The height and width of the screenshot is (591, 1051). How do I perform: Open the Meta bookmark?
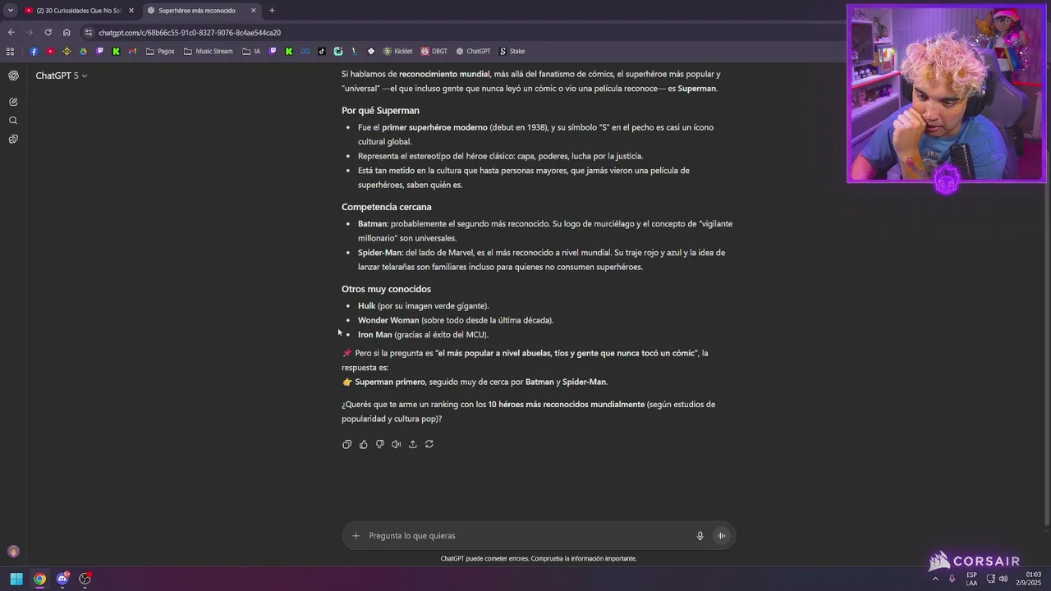[305, 51]
